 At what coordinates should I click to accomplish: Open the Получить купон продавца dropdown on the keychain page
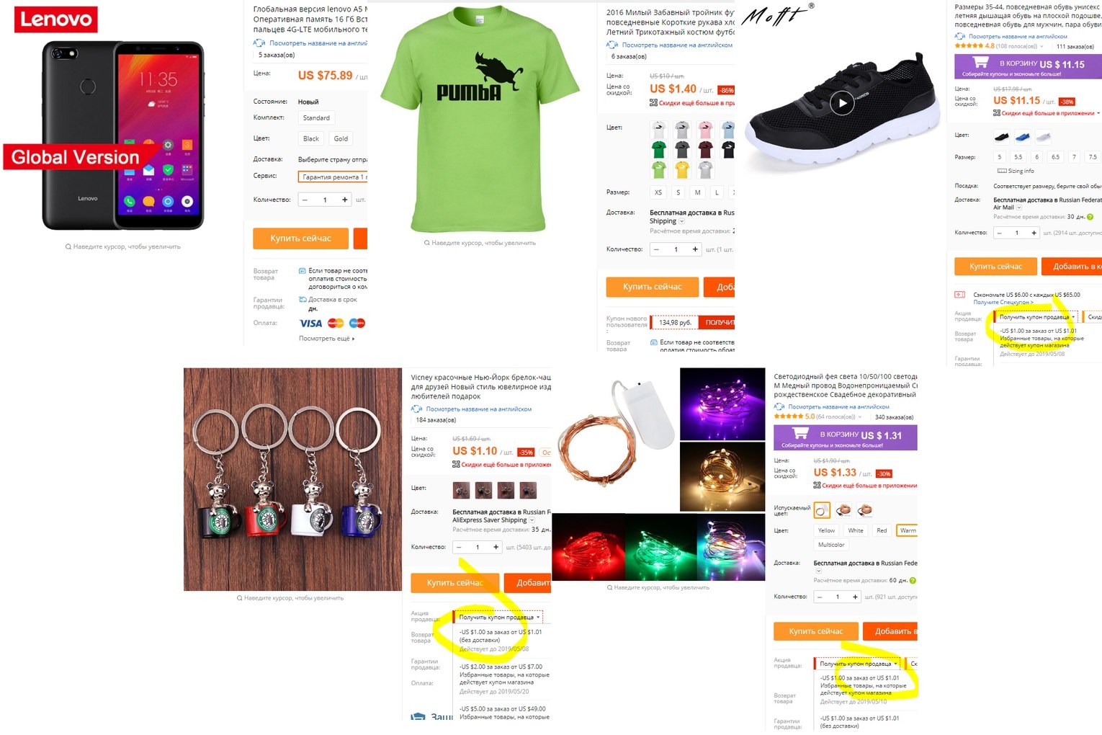[x=498, y=618]
